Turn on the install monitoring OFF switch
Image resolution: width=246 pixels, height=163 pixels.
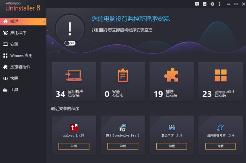[x=70, y=43]
